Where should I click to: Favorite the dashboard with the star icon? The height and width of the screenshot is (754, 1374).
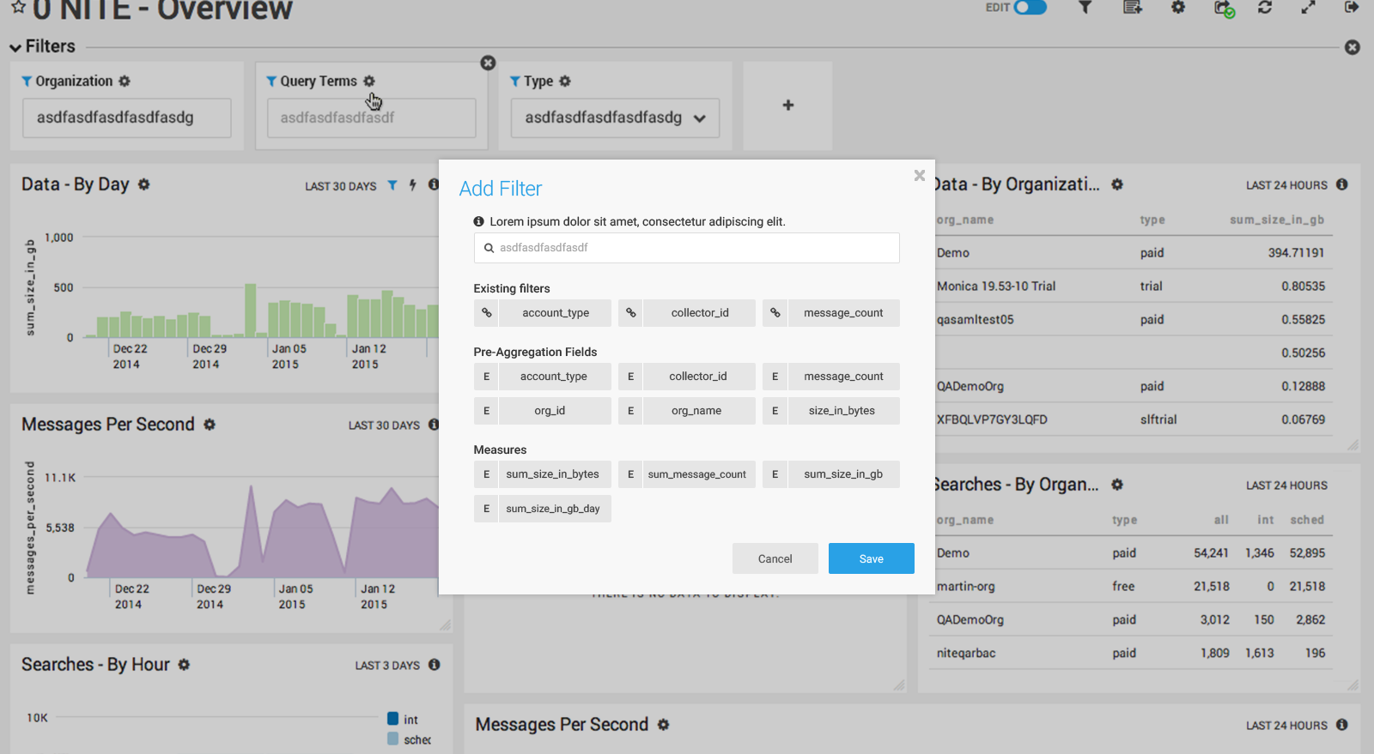point(18,7)
